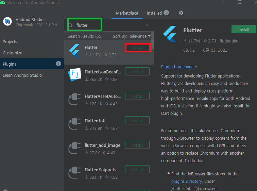This screenshot has height=191, width=257.
Task: Open Learn Android Studio section
Action: click(22, 75)
